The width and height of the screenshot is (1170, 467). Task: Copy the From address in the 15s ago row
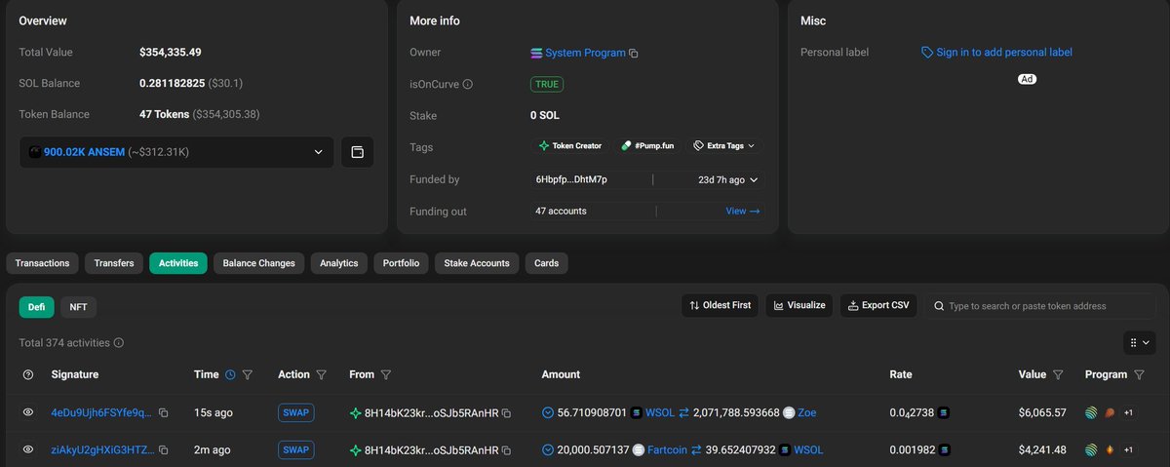click(x=507, y=413)
